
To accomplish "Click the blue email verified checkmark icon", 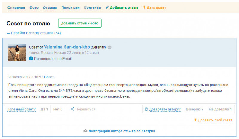I will pos(31,58).
